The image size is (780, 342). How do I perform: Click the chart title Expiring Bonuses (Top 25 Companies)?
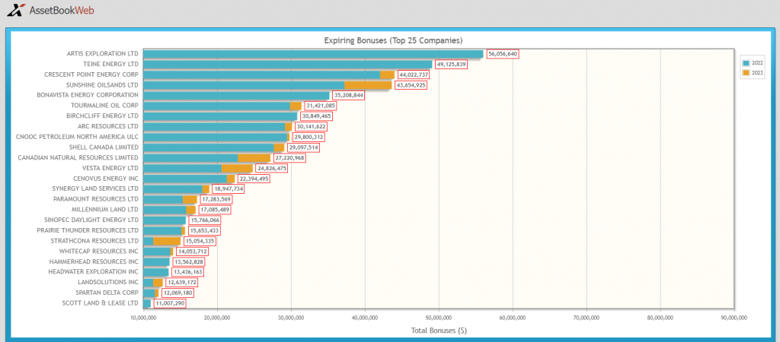click(394, 40)
